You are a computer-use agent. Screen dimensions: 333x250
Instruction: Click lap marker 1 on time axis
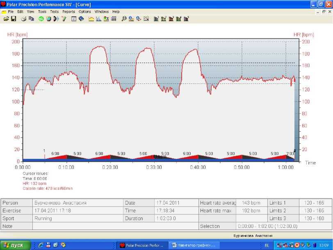pos(44,151)
